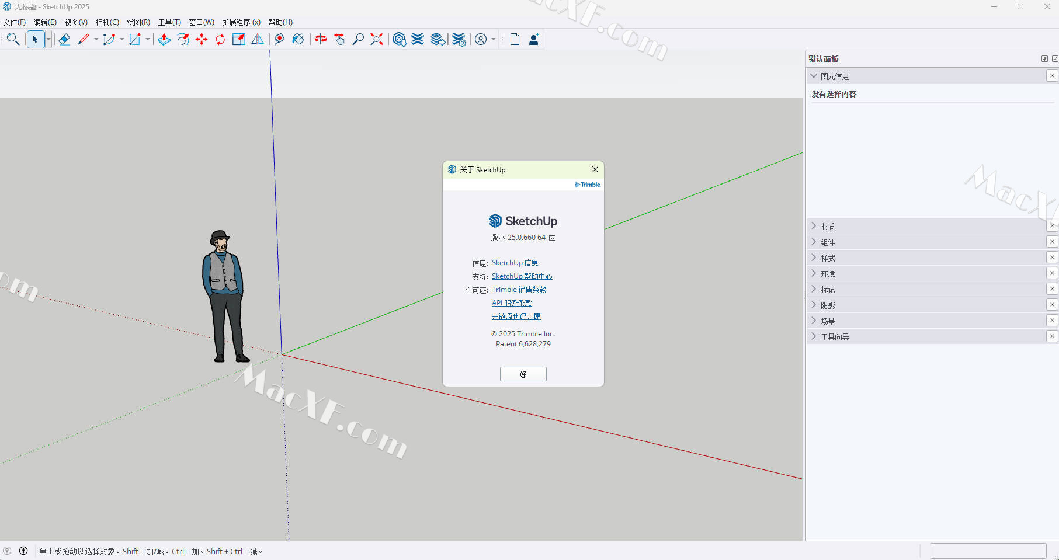Open the API 服务条款 link
Image resolution: width=1059 pixels, height=560 pixels.
[x=512, y=303]
